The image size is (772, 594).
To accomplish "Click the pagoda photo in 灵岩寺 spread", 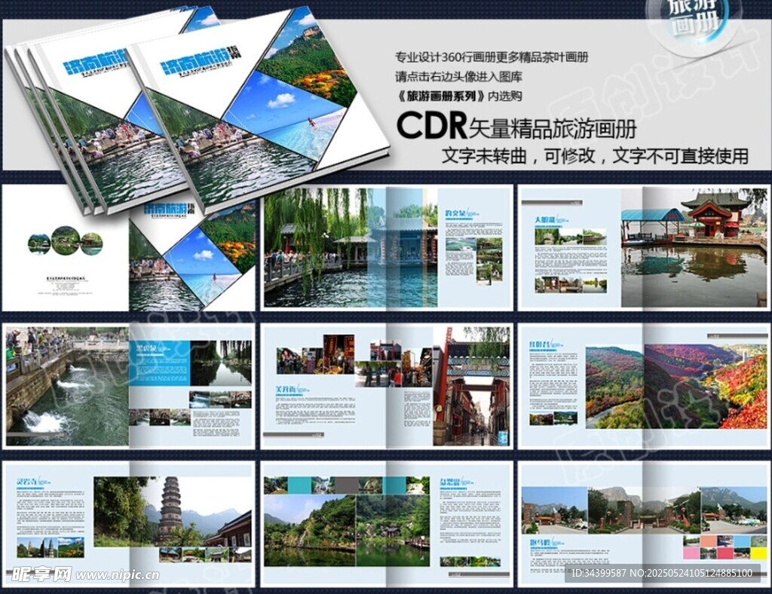I will [x=173, y=511].
